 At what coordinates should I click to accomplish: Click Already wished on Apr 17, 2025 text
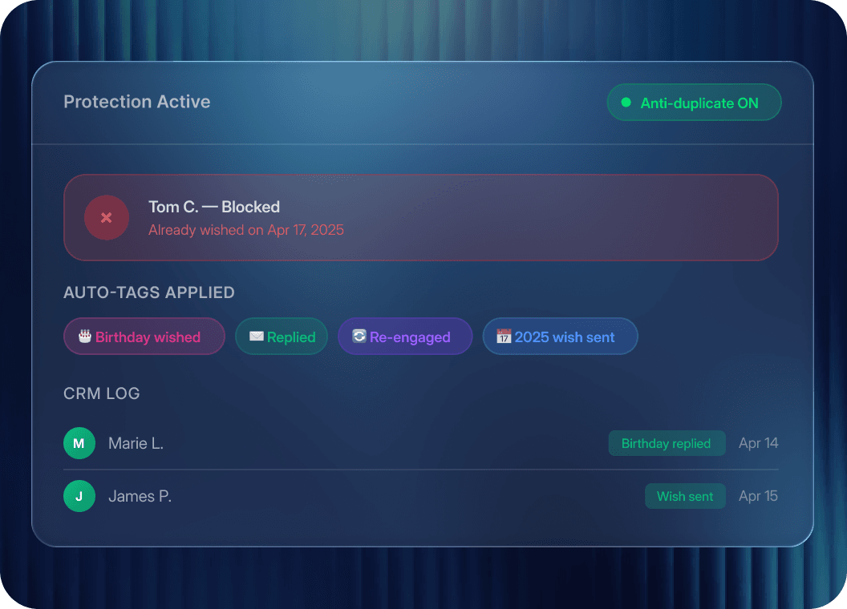[x=245, y=230]
